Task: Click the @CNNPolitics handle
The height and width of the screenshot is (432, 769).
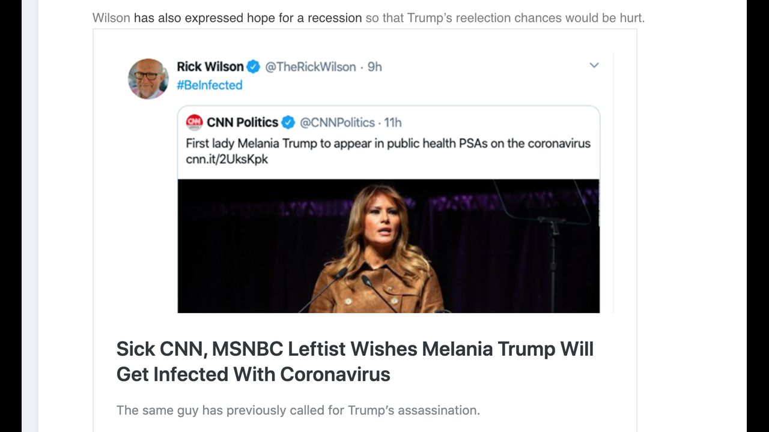Action: 337,122
